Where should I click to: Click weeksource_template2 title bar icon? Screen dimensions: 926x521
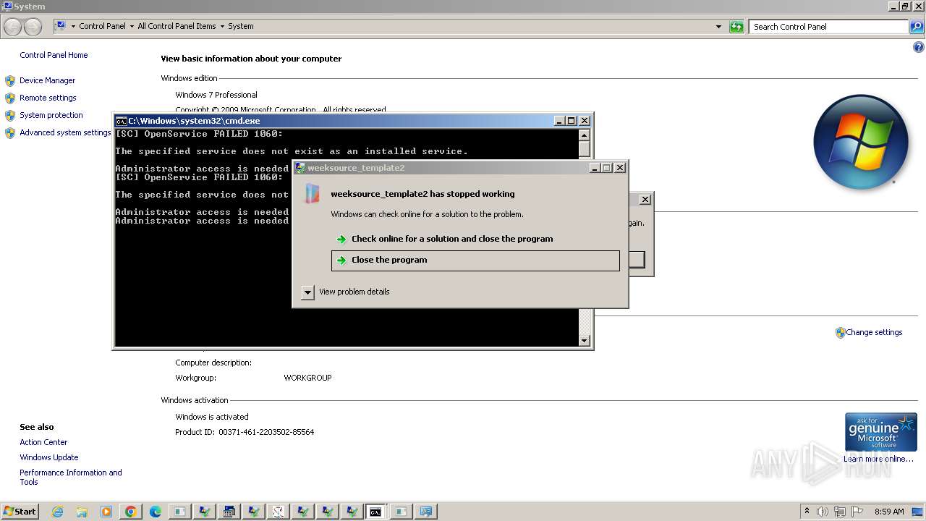tap(300, 168)
